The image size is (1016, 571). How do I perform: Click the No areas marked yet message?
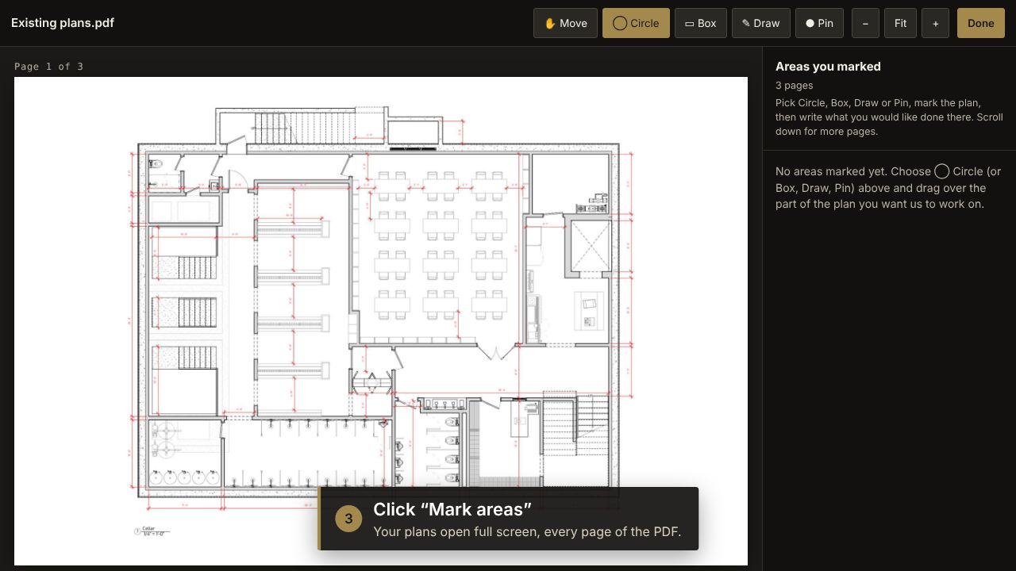point(888,188)
